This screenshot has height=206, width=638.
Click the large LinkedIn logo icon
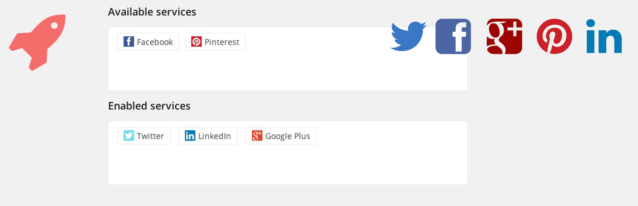tap(604, 36)
